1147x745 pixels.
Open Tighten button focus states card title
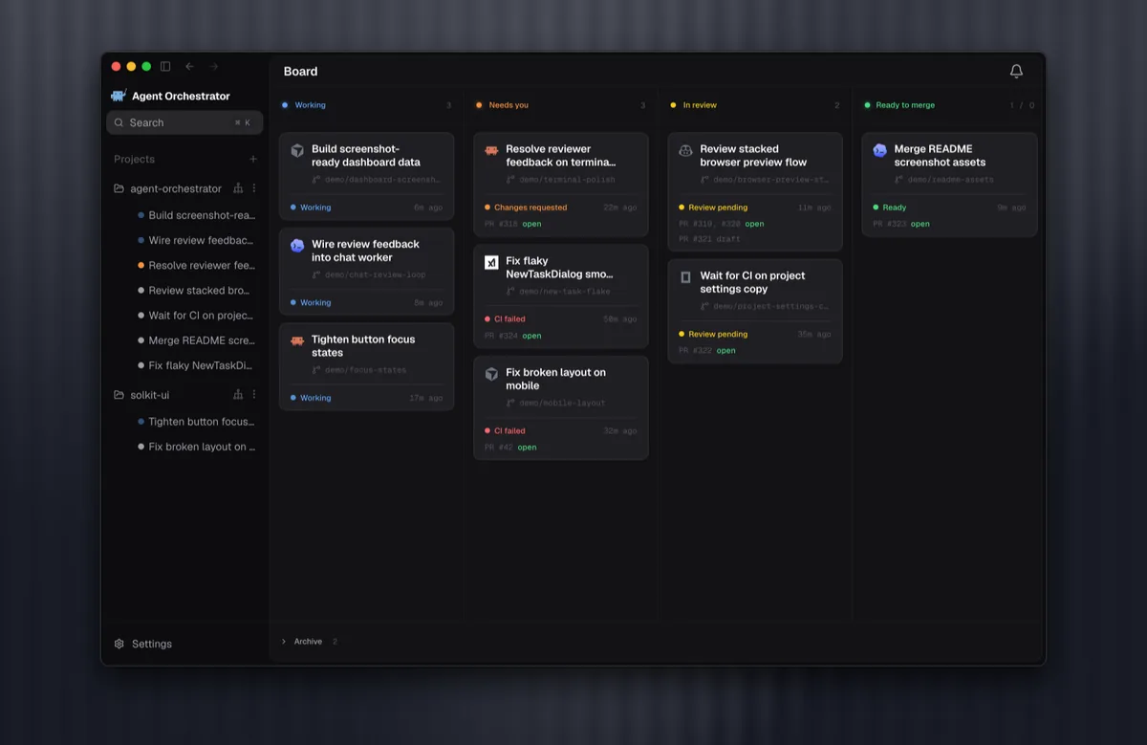point(363,346)
